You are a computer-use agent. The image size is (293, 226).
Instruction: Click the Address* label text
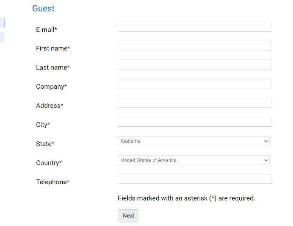pyautogui.click(x=49, y=106)
